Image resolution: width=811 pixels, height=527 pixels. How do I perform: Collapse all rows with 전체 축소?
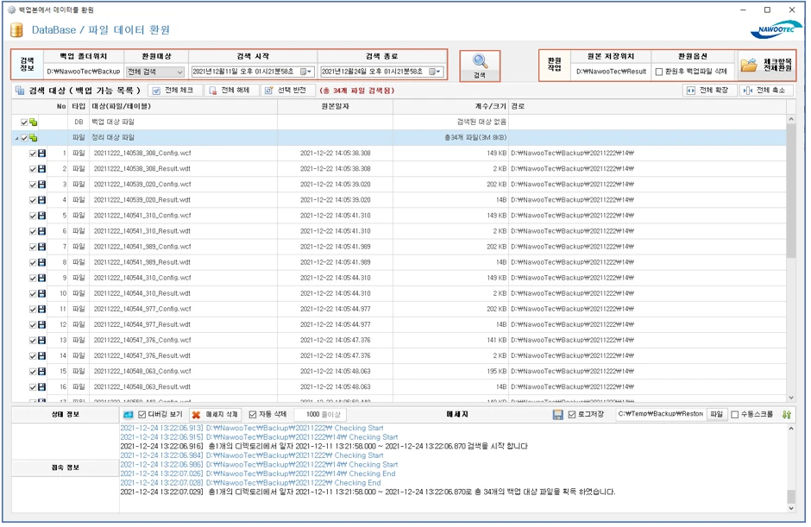point(766,90)
